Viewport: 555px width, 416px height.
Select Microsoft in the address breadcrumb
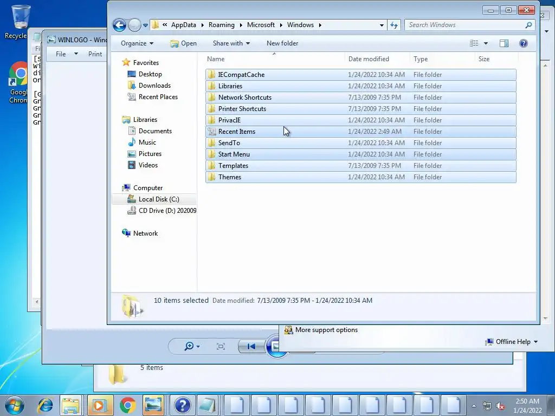(x=261, y=25)
